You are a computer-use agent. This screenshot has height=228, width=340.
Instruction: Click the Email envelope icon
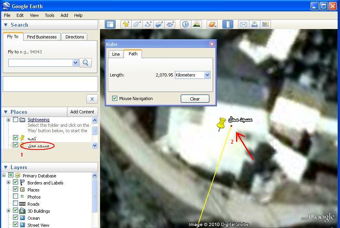coord(243,24)
